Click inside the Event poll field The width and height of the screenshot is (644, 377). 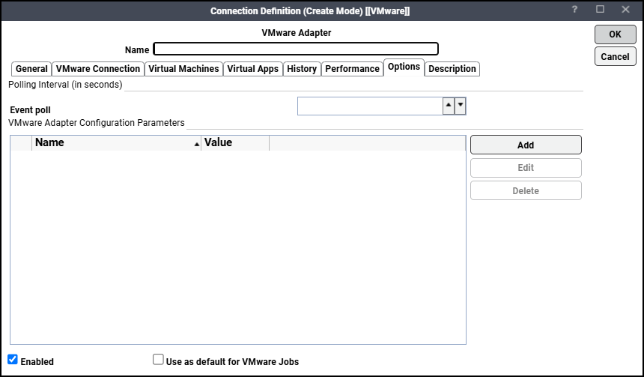pyautogui.click(x=370, y=106)
